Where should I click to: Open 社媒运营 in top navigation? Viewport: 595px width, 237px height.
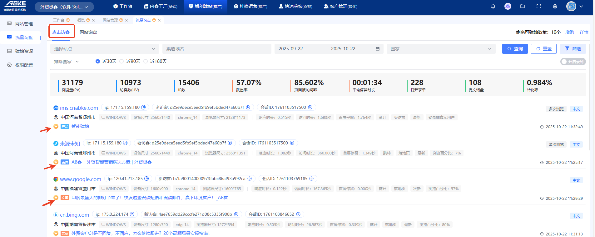click(x=250, y=6)
